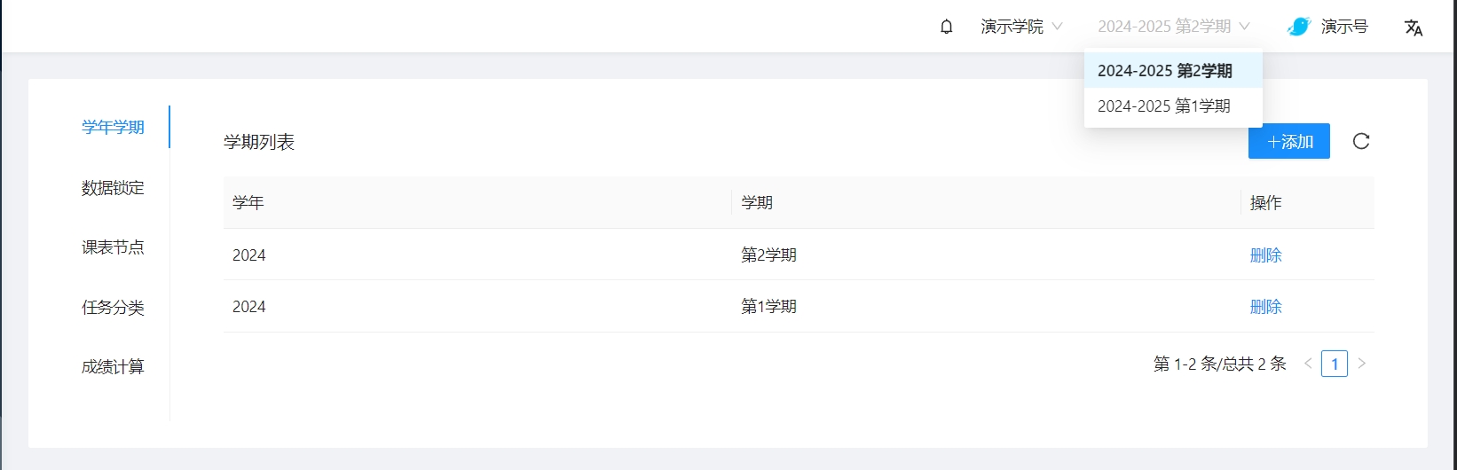
Task: Choose 2024-2025 第2学期 dropdown option
Action: pyautogui.click(x=1165, y=71)
